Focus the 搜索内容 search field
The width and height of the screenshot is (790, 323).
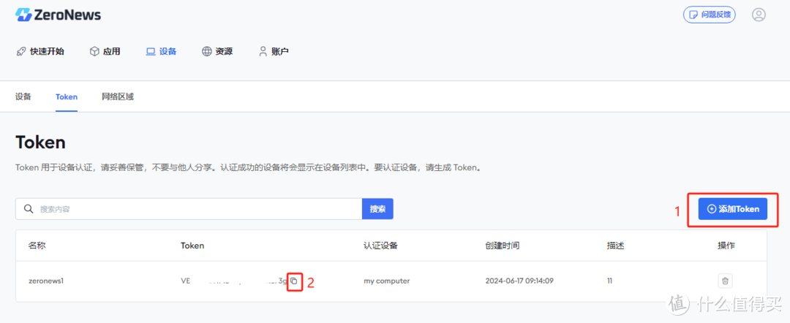[189, 209]
